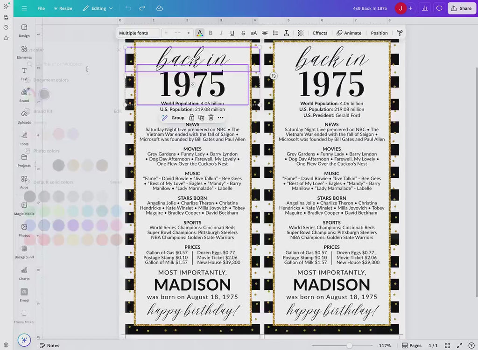Lock the selected elements

point(191,118)
